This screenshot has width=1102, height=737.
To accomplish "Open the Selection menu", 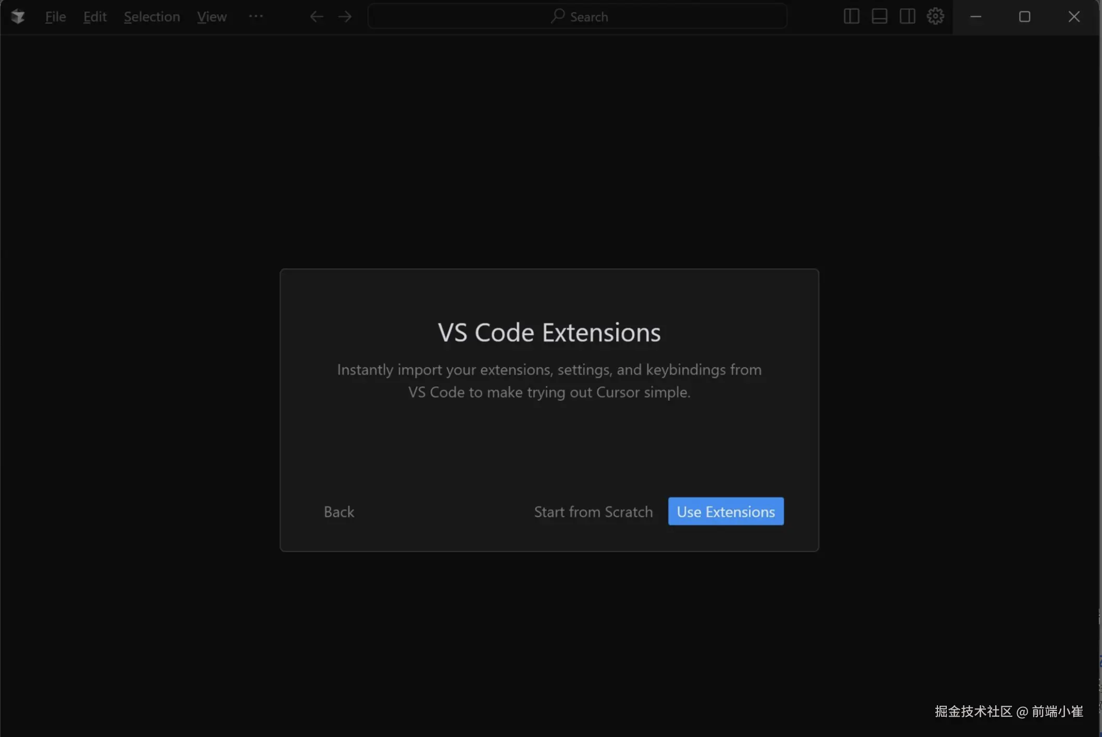I will point(152,17).
